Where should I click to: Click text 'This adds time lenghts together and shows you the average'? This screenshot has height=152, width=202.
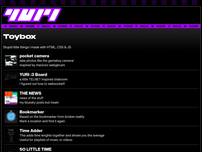(x=62, y=135)
